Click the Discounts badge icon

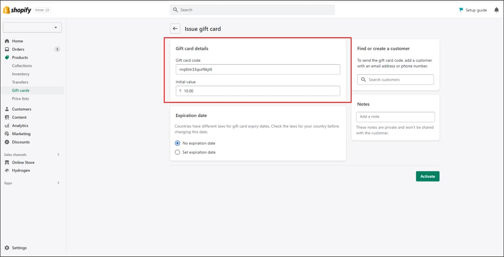tap(7, 142)
